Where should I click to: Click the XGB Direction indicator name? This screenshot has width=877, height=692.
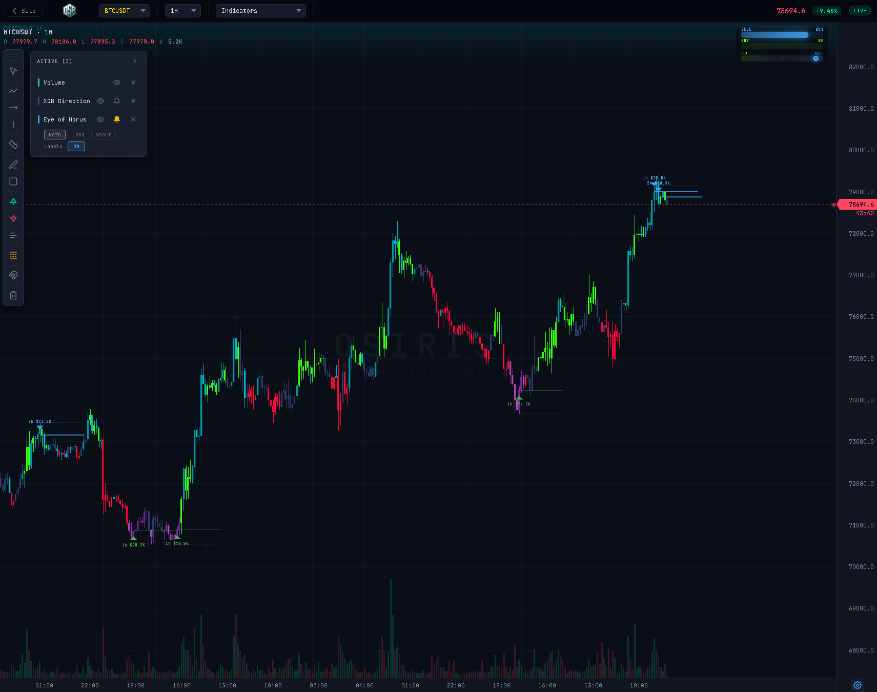[67, 101]
